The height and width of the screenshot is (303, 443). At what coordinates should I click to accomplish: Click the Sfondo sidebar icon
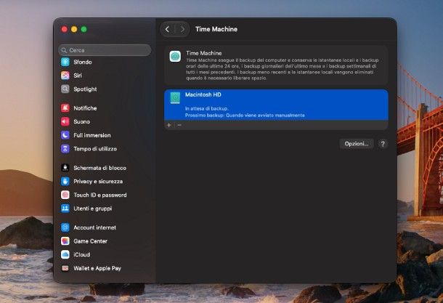click(x=65, y=62)
